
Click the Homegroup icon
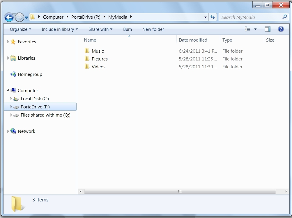[x=13, y=74]
